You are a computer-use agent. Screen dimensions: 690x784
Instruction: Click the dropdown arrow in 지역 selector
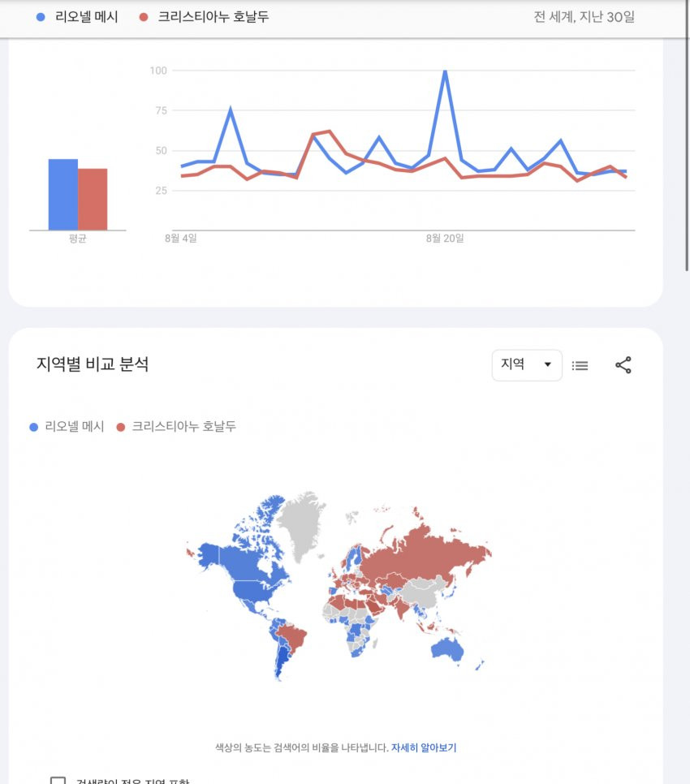point(547,364)
